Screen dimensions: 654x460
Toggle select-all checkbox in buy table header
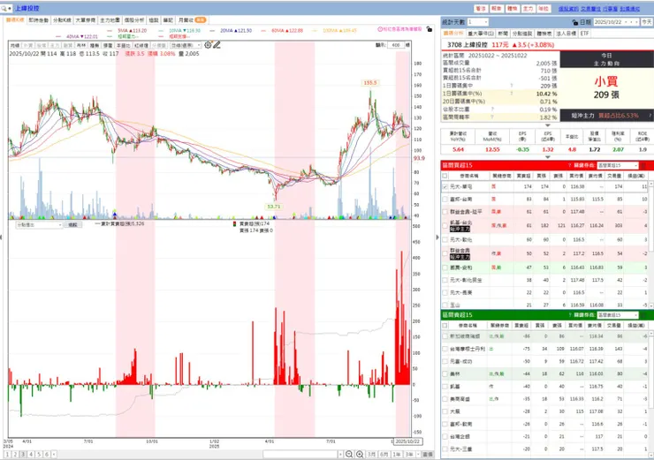click(x=445, y=176)
